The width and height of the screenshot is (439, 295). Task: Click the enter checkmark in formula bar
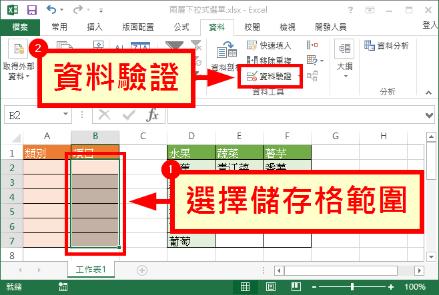coord(129,115)
